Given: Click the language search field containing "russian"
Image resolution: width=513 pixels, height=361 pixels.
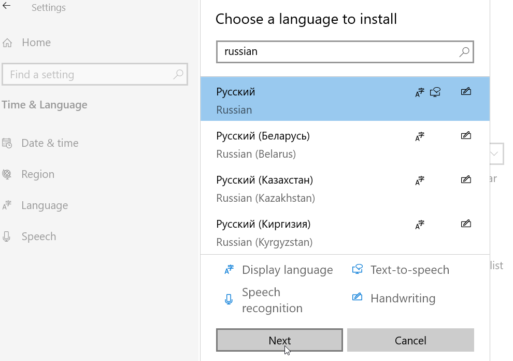Looking at the screenshot, I should [337, 52].
